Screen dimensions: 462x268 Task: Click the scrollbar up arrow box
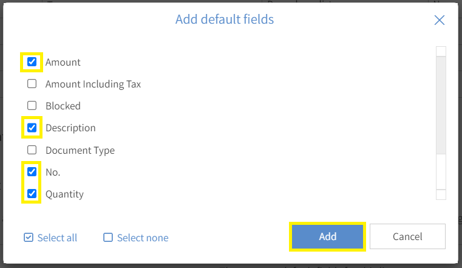[441, 51]
